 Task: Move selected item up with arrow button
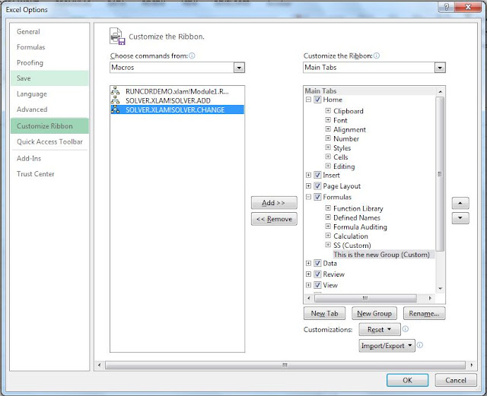point(460,203)
